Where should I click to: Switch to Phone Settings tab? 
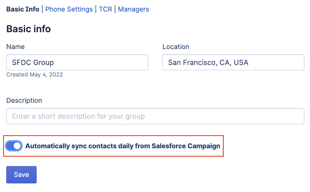click(x=69, y=9)
